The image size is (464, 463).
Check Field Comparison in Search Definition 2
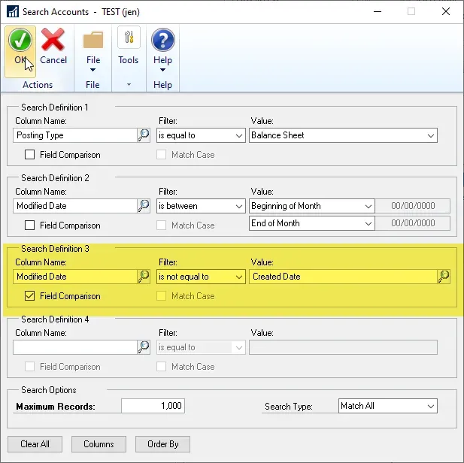[x=30, y=225]
